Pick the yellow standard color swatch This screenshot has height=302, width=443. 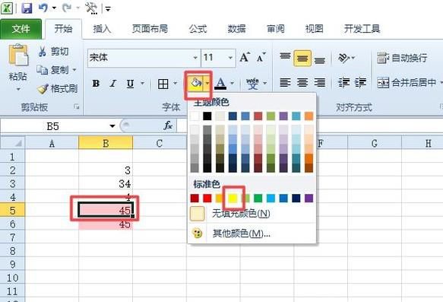pyautogui.click(x=233, y=199)
